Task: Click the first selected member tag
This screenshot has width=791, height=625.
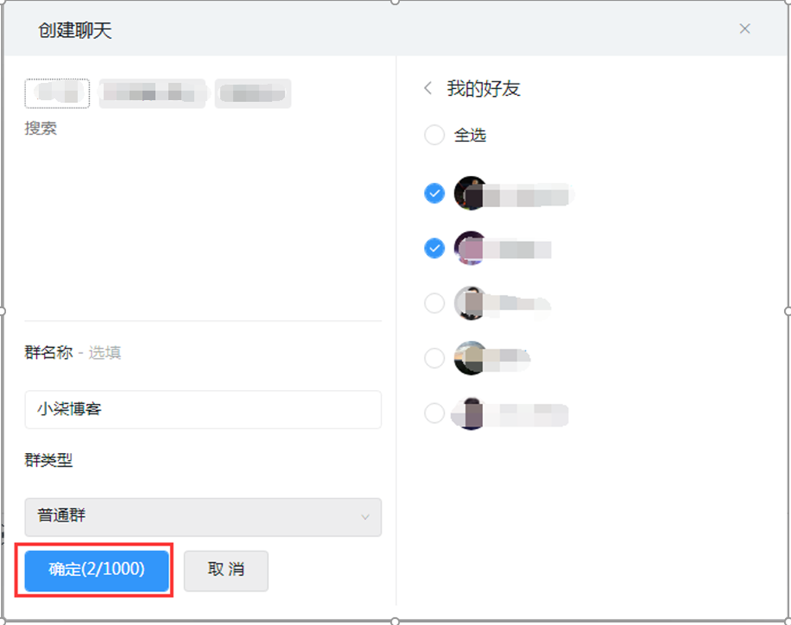Action: (57, 94)
